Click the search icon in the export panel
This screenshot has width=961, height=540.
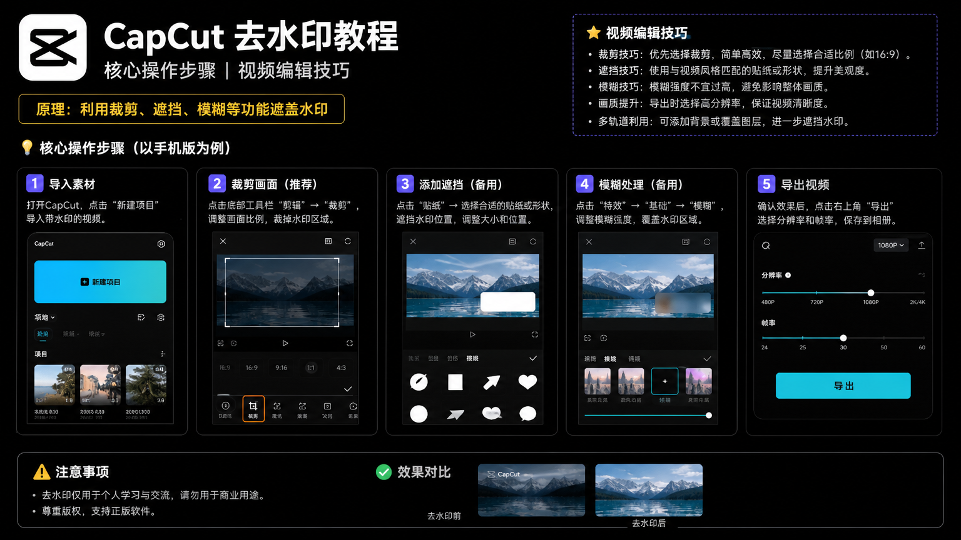coord(766,246)
